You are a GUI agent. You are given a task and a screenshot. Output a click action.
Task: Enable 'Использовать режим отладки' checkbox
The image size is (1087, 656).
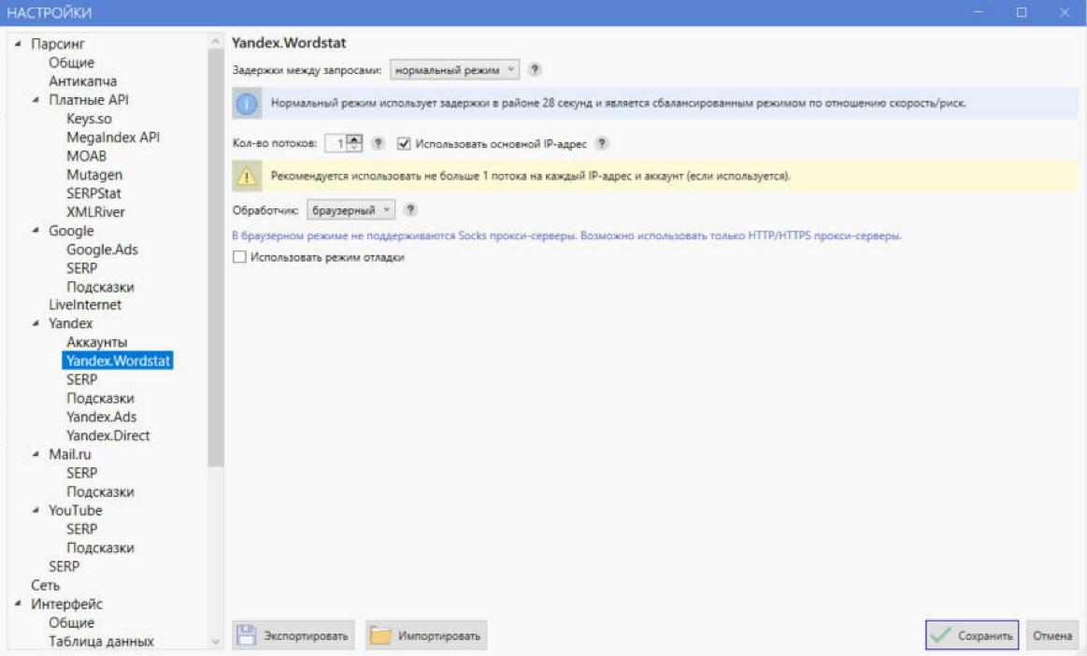240,257
